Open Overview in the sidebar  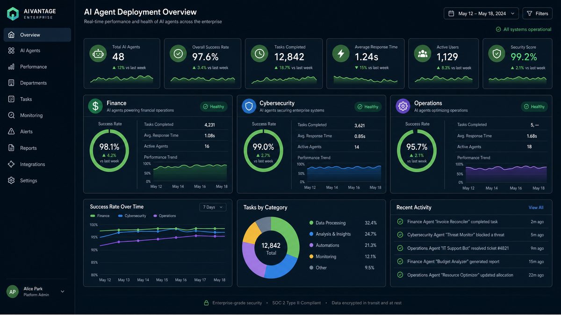[x=37, y=35]
